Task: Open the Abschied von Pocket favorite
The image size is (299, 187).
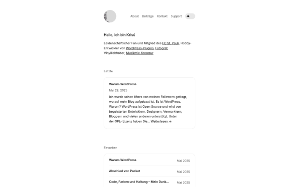Action: coord(124,171)
